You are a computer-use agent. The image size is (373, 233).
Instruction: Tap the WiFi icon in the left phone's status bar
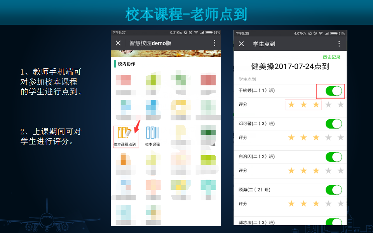pyautogui.click(x=196, y=32)
